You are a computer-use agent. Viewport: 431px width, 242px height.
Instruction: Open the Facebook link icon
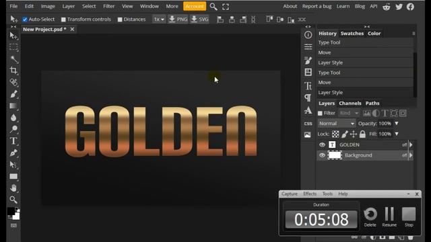pos(410,7)
